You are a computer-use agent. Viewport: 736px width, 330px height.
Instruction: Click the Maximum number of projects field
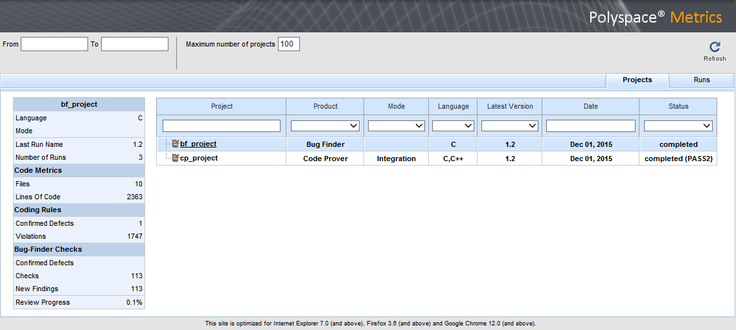(289, 44)
